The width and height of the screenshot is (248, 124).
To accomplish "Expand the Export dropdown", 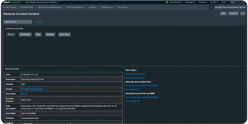I will coord(233,13).
